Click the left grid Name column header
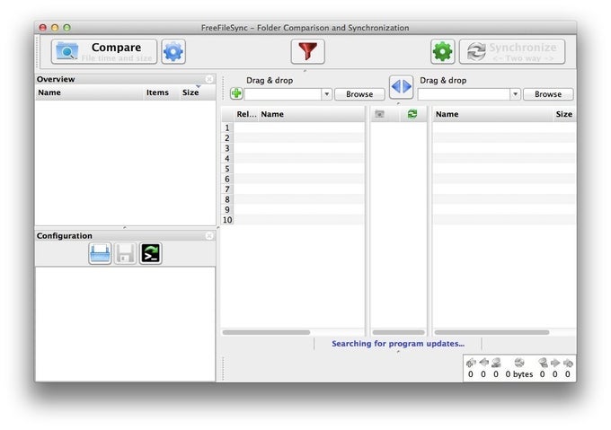Viewport: 611px width, 430px height. pos(311,114)
